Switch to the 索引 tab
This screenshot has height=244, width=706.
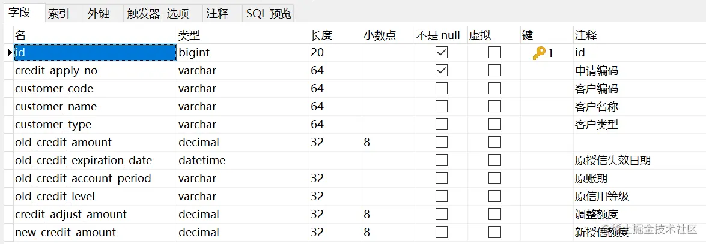(x=59, y=14)
